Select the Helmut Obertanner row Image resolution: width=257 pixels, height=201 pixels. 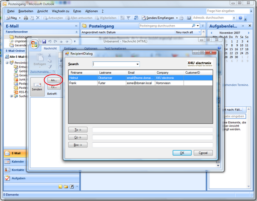140,78
